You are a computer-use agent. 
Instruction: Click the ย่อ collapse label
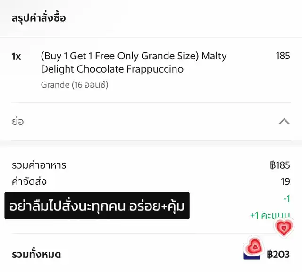tap(18, 121)
